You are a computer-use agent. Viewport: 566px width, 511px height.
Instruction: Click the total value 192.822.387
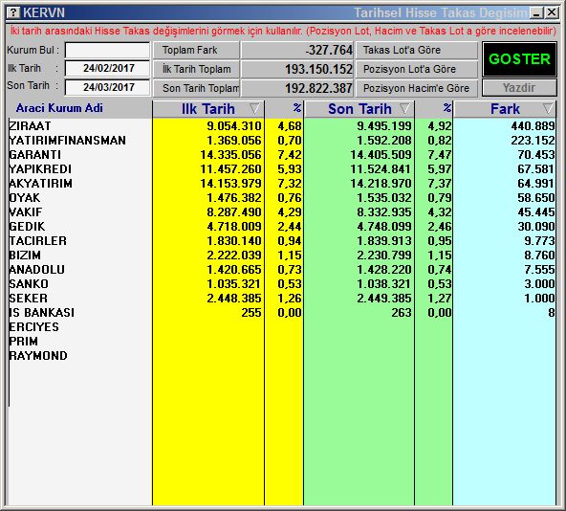tap(318, 88)
